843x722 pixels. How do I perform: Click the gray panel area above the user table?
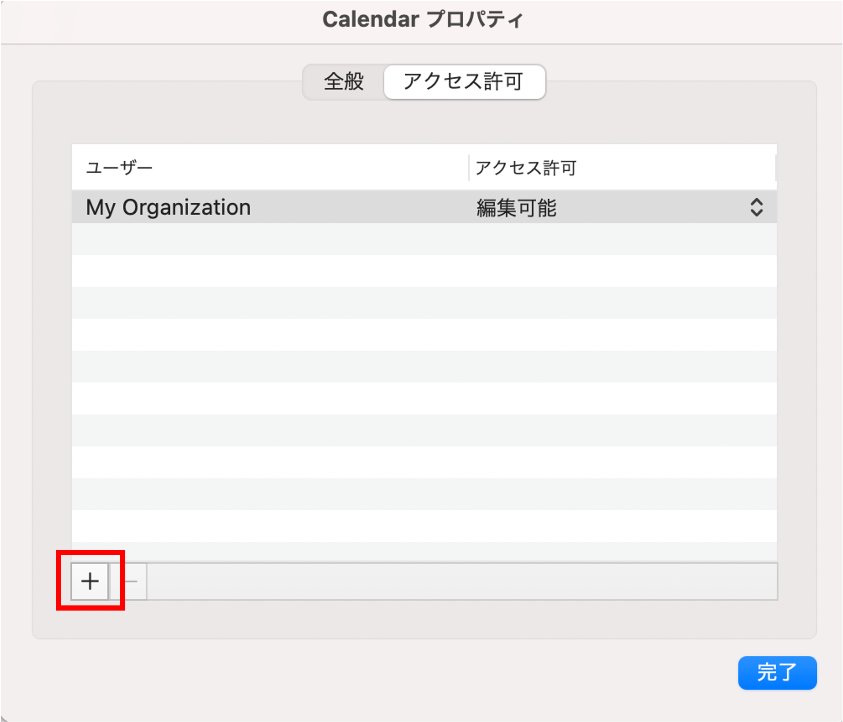pos(424,122)
